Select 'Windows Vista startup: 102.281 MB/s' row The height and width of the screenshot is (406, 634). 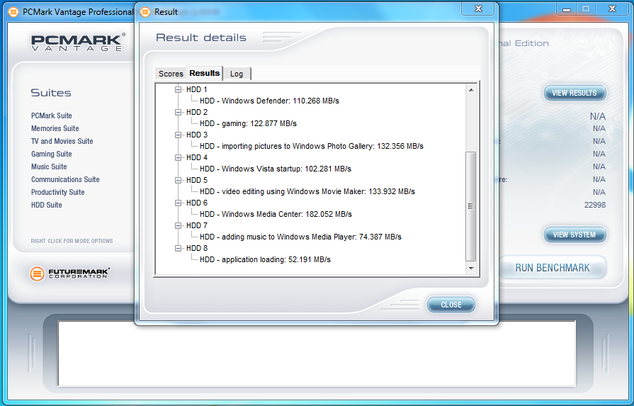276,169
